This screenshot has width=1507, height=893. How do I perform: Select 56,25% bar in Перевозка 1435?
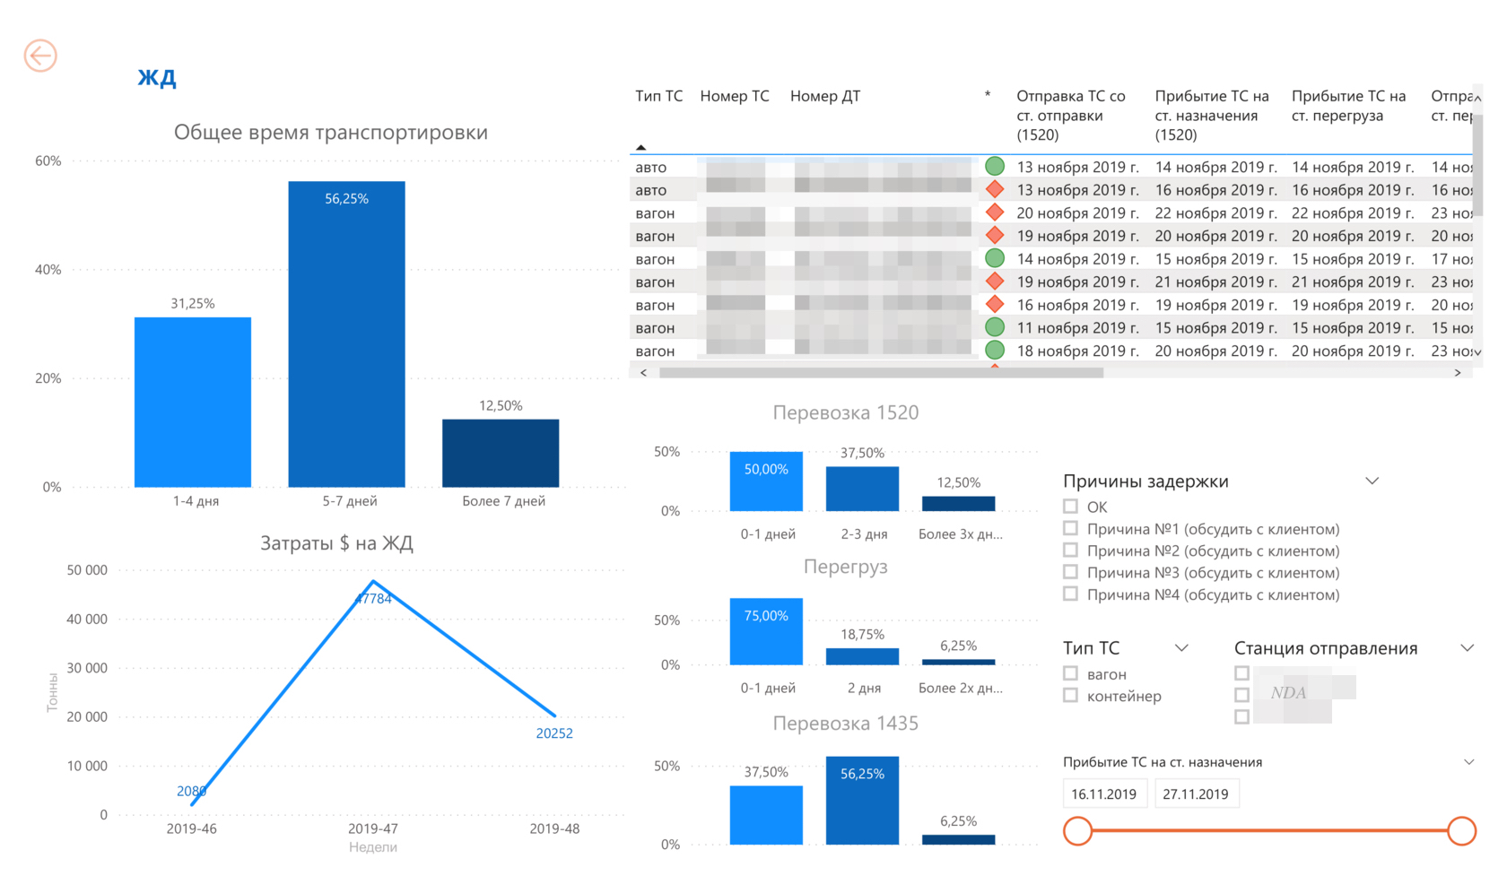(x=862, y=801)
